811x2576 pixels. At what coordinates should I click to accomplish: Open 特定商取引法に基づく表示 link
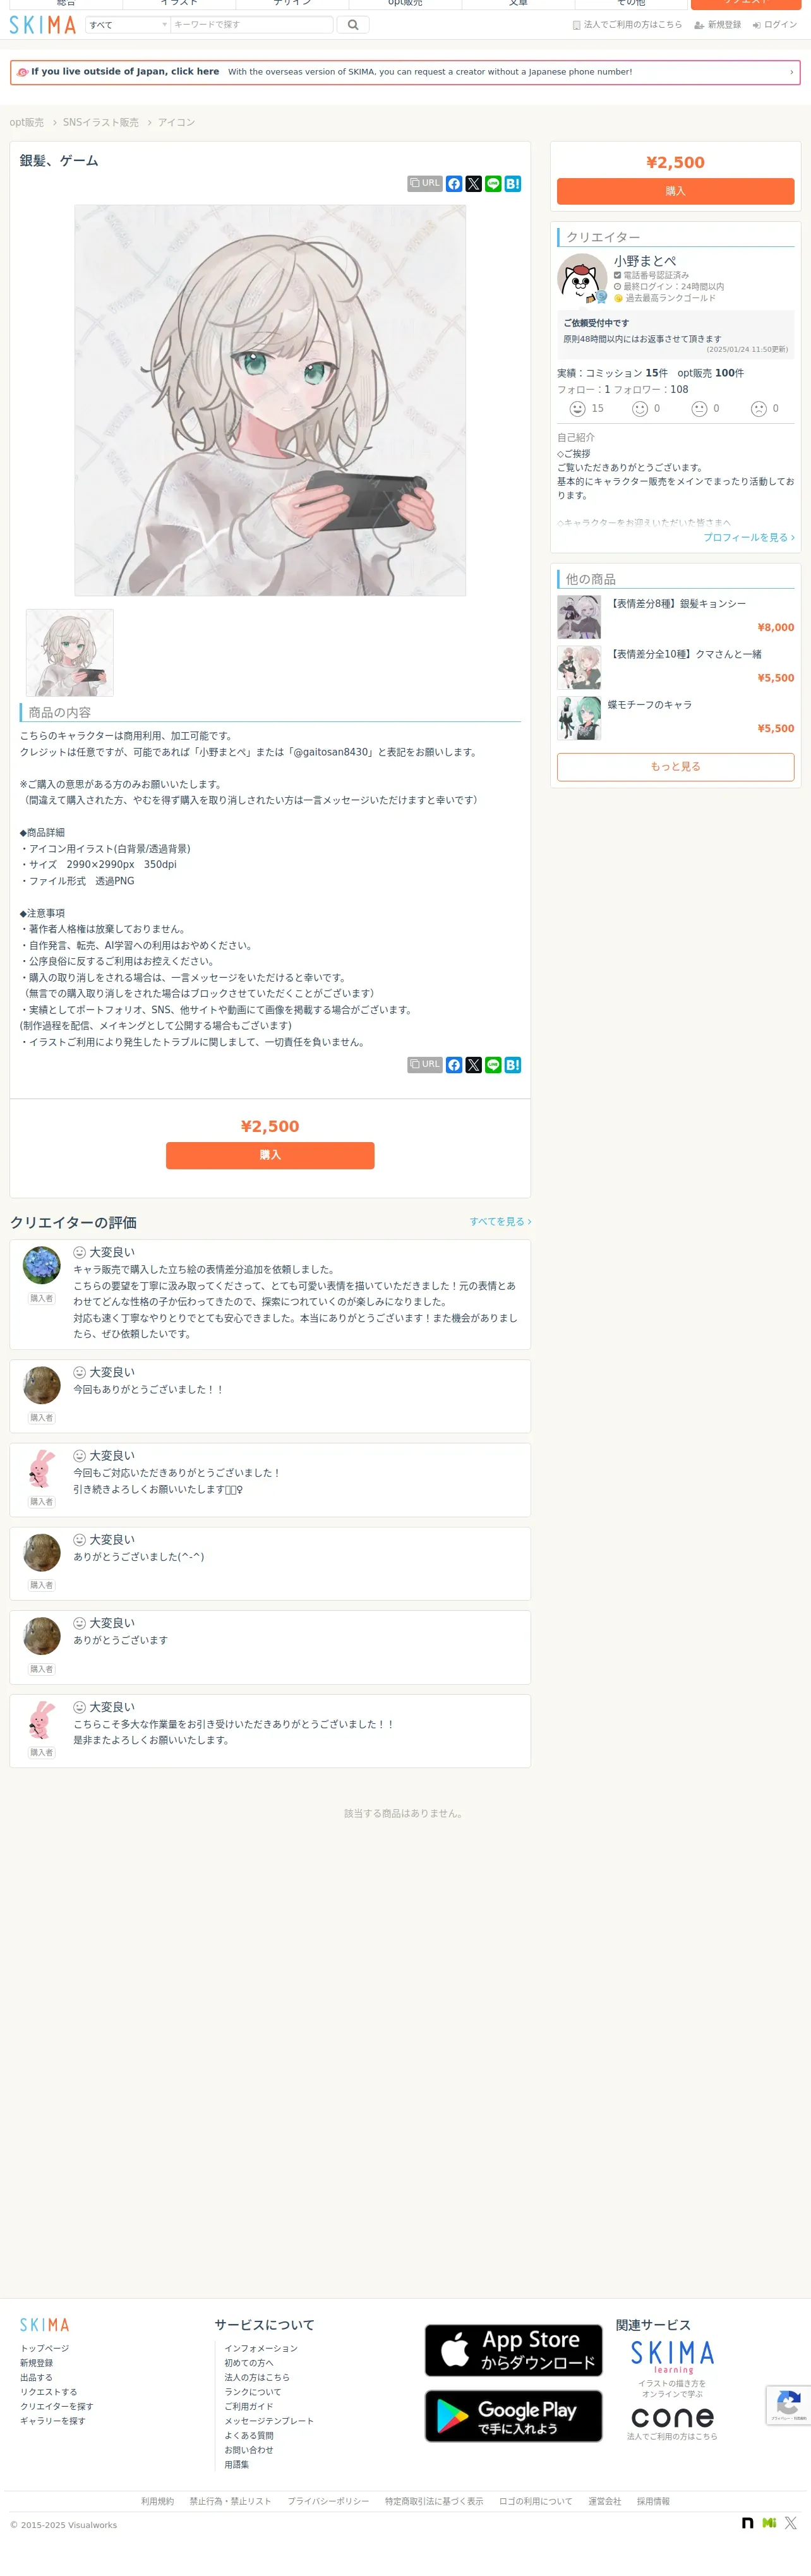(434, 2502)
